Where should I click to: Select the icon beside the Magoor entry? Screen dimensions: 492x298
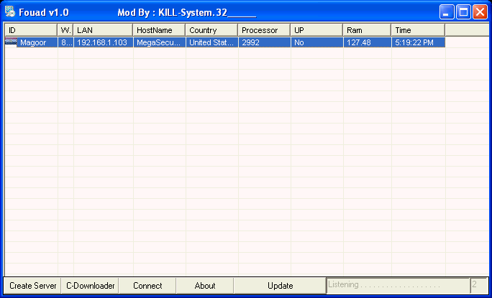click(11, 42)
